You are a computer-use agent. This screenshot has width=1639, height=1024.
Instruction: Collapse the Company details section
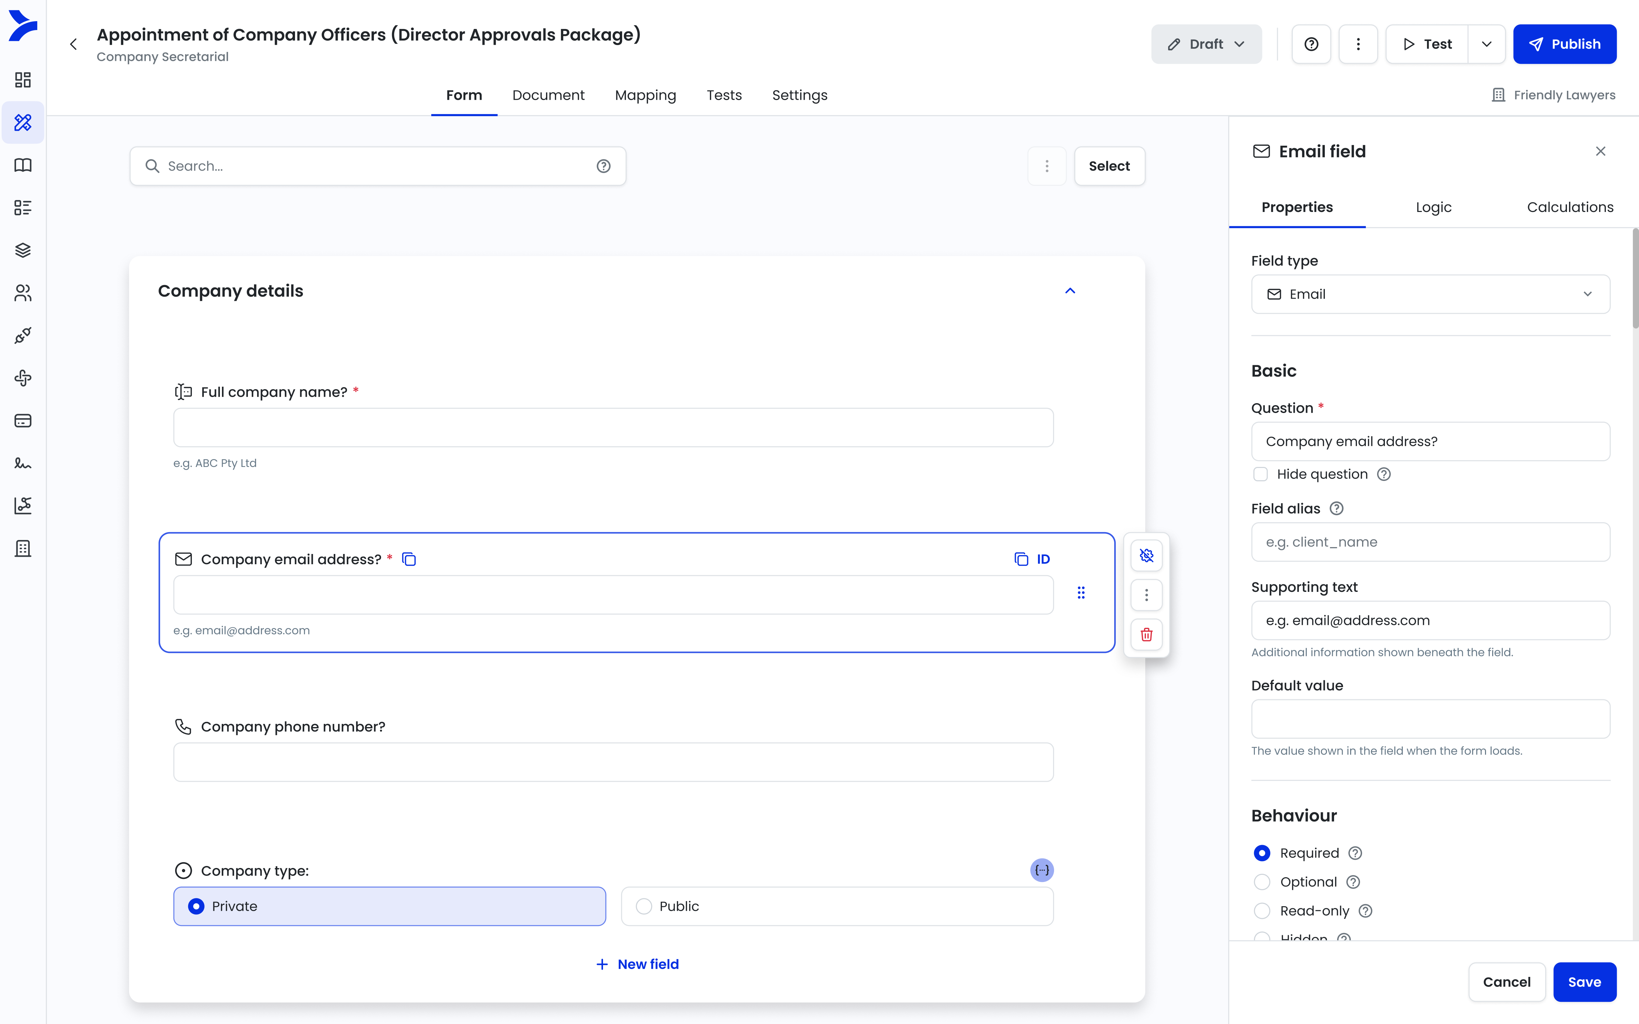pos(1069,290)
